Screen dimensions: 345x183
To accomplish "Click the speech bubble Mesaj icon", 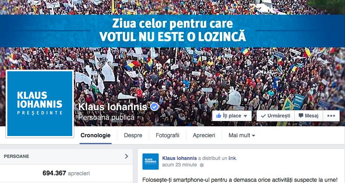I will (301, 116).
